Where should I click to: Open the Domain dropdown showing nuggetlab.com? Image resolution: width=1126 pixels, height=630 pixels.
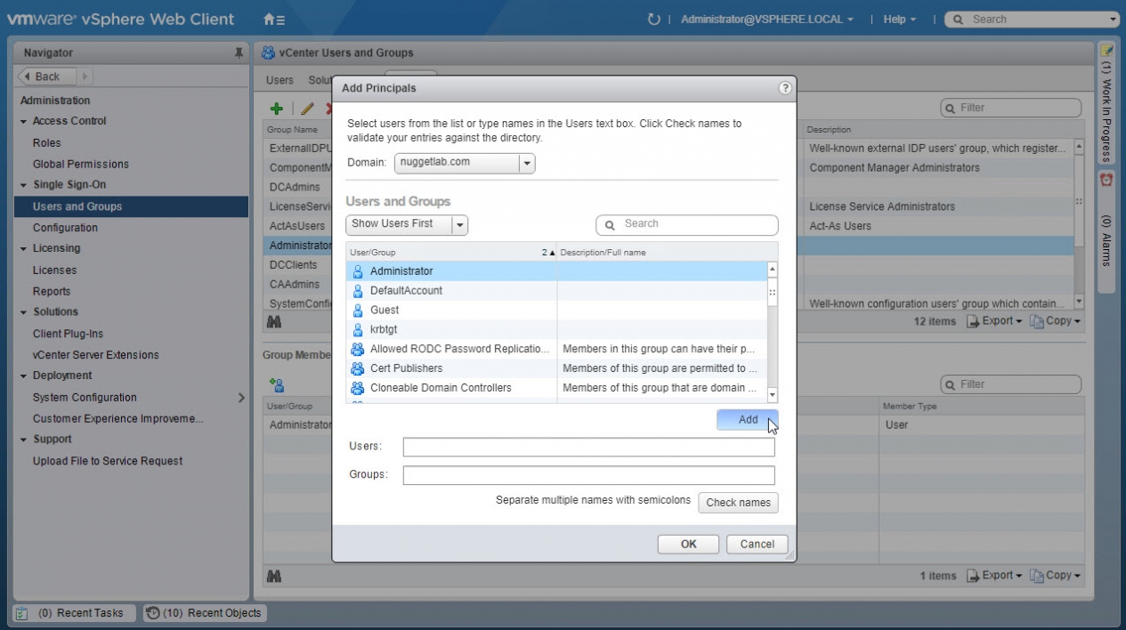click(526, 163)
